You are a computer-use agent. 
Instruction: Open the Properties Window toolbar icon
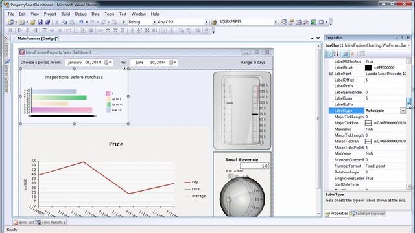pos(291,22)
